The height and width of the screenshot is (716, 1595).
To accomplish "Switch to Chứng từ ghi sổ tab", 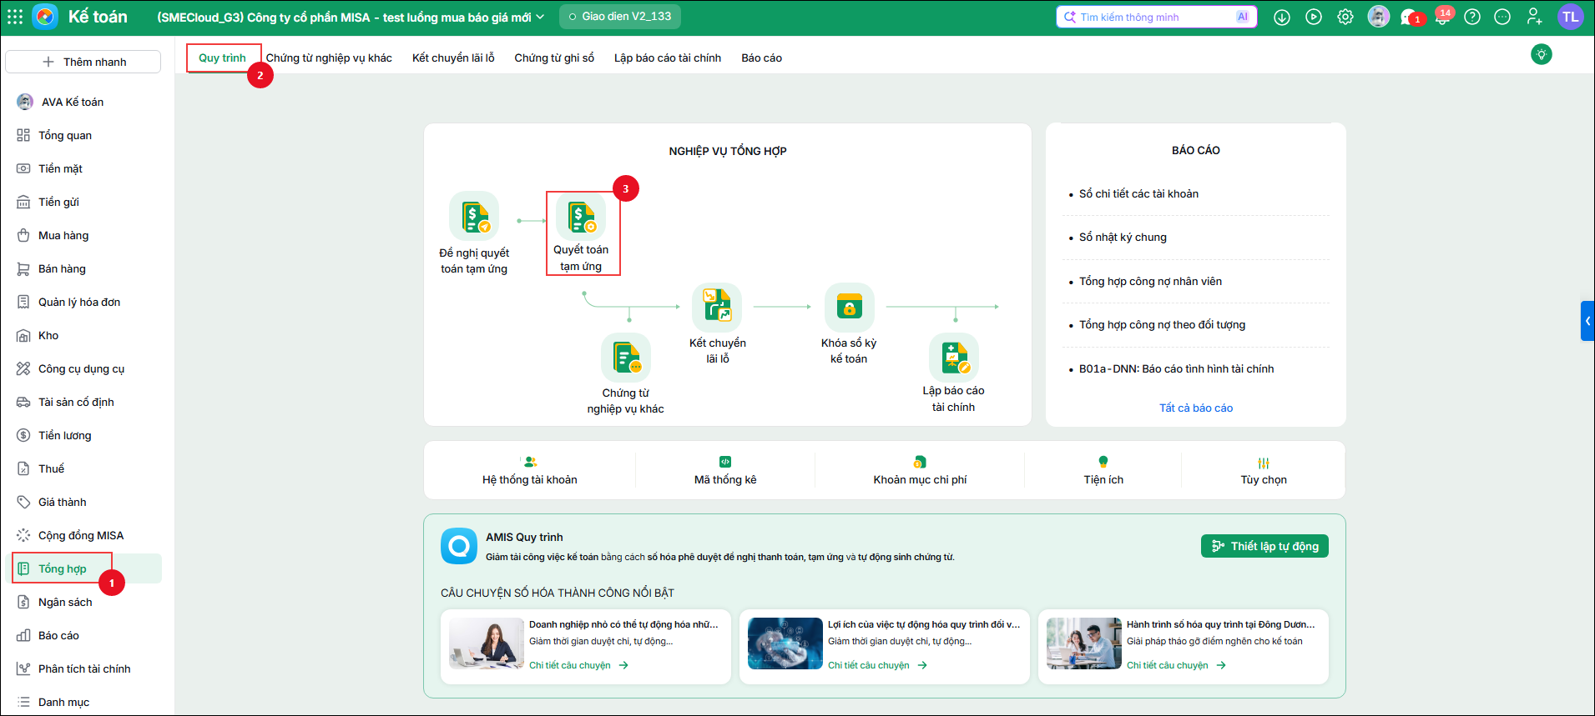I will [x=554, y=58].
